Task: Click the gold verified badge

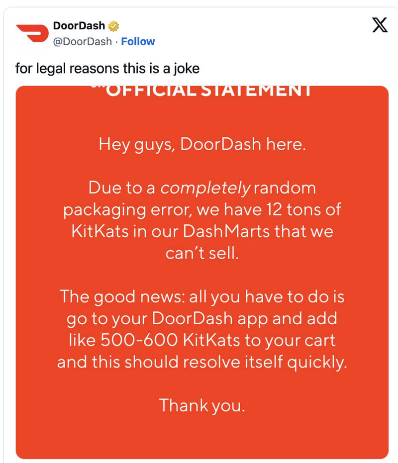Action: click(113, 26)
